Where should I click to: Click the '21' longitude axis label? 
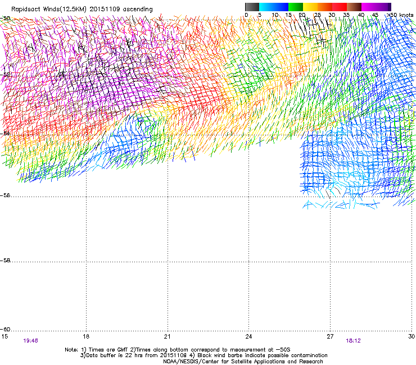(167, 336)
